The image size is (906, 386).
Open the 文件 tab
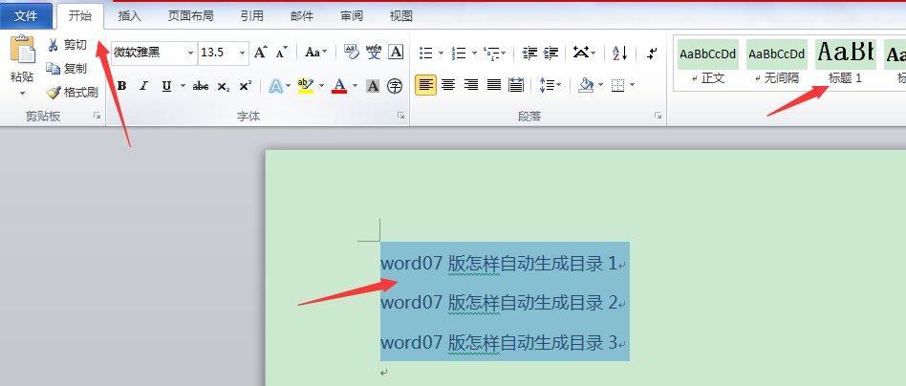point(26,15)
